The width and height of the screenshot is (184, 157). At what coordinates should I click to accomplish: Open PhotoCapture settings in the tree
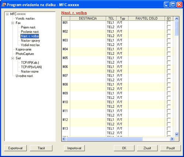coord(25,54)
